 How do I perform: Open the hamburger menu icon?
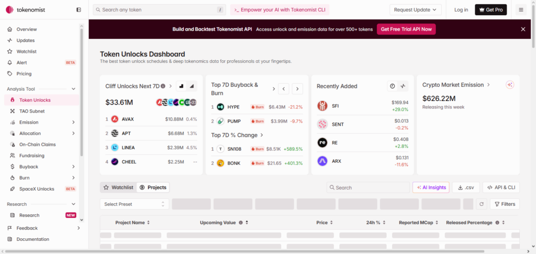pyautogui.click(x=521, y=9)
